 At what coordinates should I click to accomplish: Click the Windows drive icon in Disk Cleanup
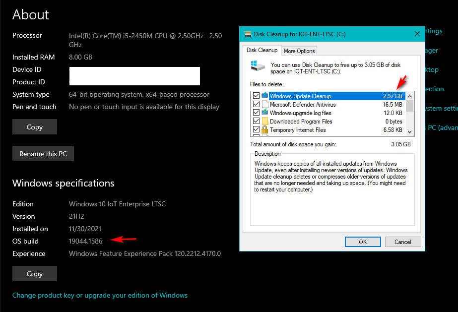click(x=258, y=65)
